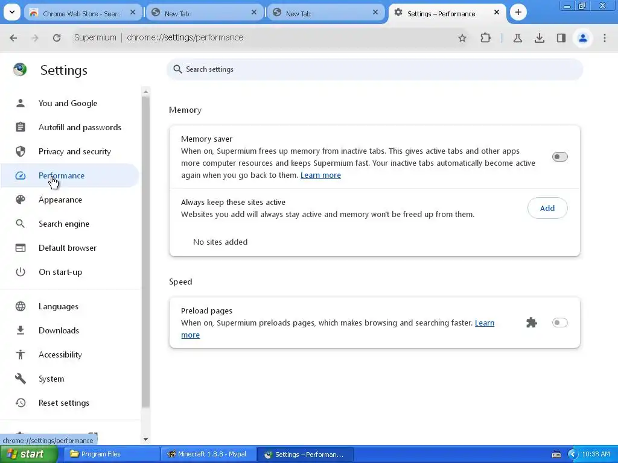
Task: Click the magnifier icon in Search settings
Action: point(178,69)
